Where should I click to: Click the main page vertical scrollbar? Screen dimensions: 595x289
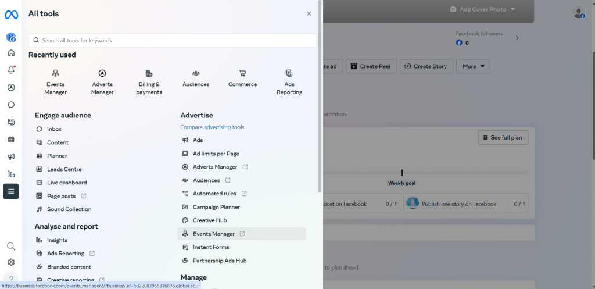tap(593, 106)
